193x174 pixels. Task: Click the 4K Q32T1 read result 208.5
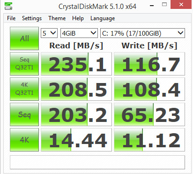[76, 89]
